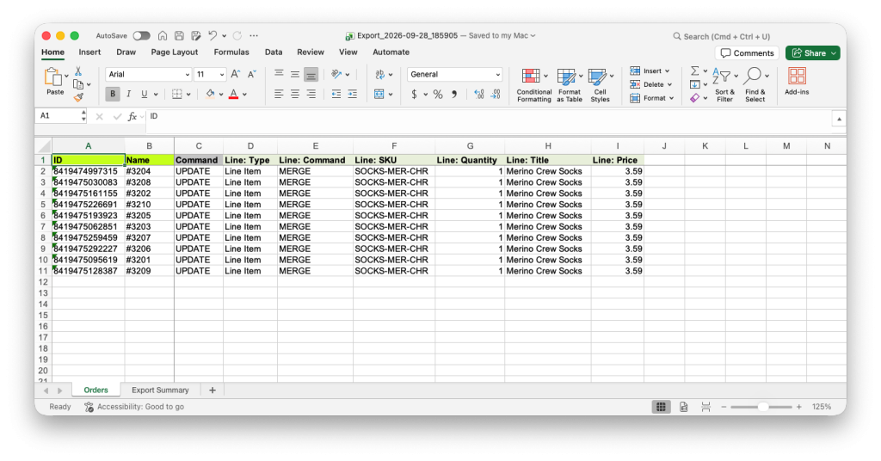Apply Comma Style number format
881x461 pixels.
point(454,95)
